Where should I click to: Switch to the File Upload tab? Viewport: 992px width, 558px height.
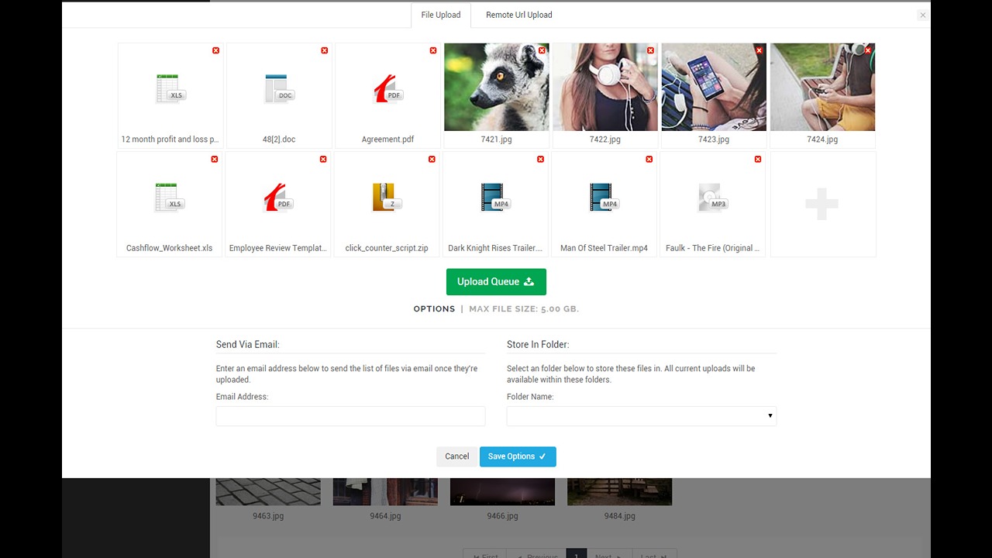click(x=440, y=15)
